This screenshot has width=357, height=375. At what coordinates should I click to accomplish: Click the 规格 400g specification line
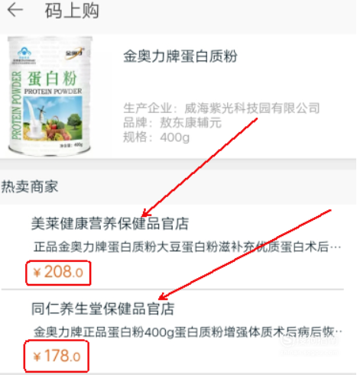point(157,137)
